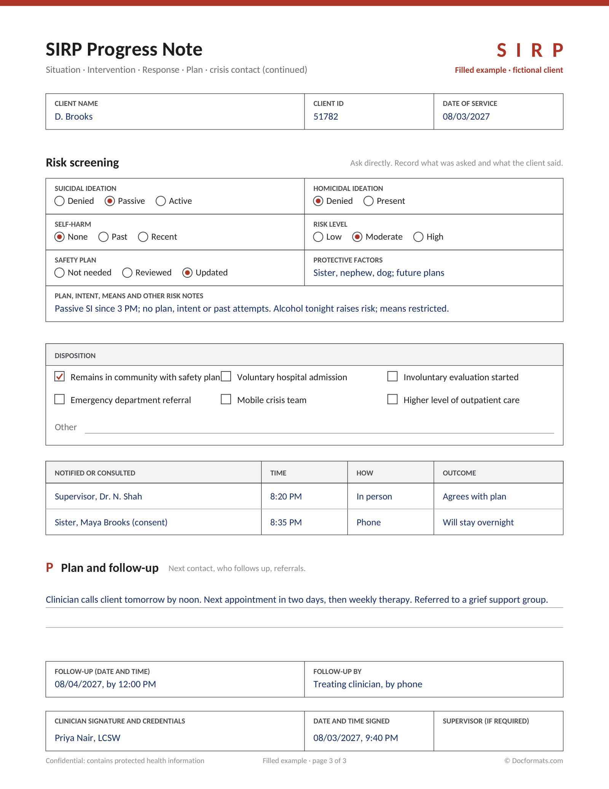The height and width of the screenshot is (789, 609).
Task: Click clinician signature Priya Nair, LCSW
Action: 175,731
